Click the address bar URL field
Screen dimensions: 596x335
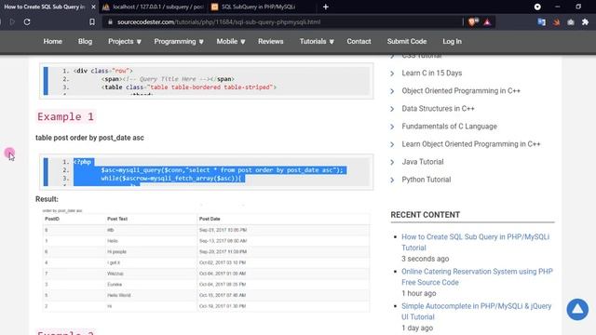[x=281, y=22]
